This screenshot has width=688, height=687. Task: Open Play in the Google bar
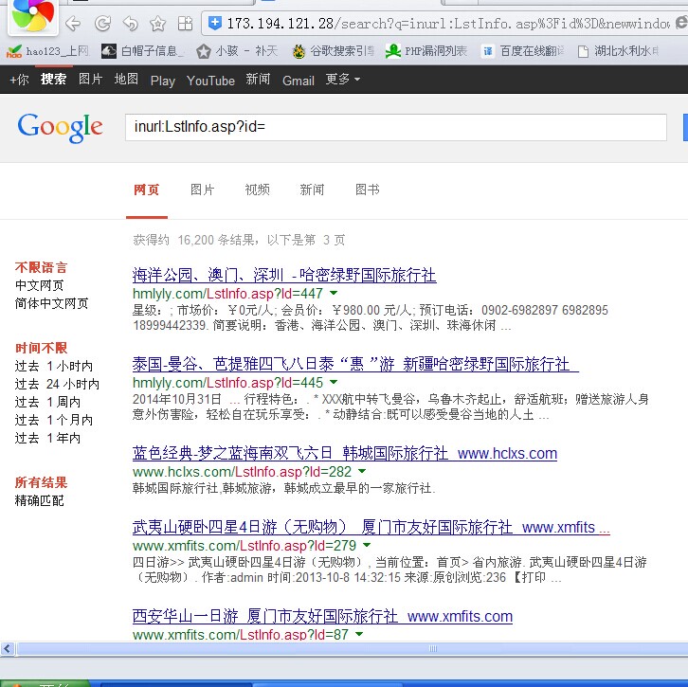(x=162, y=81)
